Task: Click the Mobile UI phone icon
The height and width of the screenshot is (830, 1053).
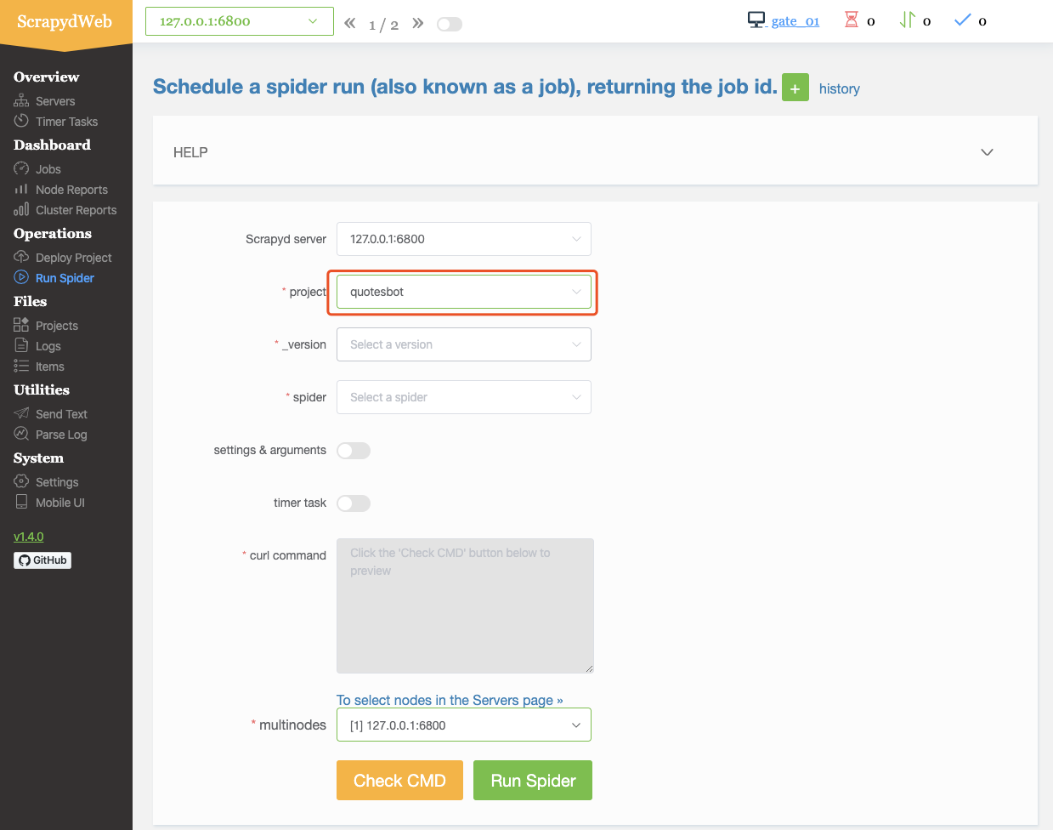Action: click(21, 502)
